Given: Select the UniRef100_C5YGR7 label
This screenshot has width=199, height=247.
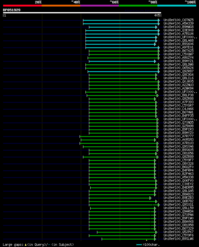Looking at the screenshot, I should (178, 105).
